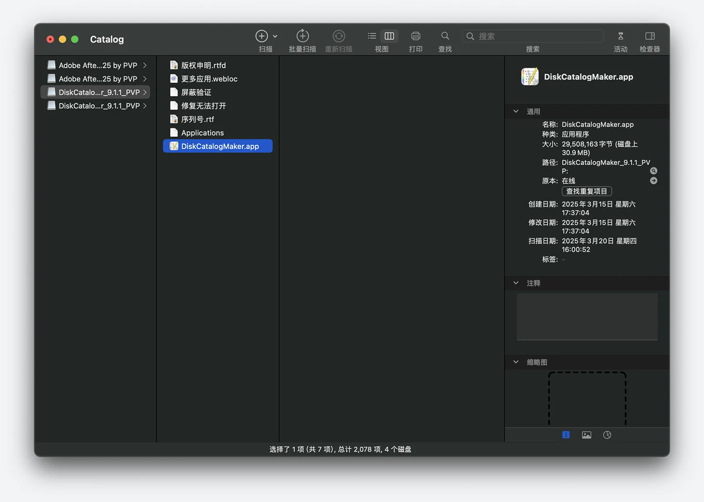The width and height of the screenshot is (704, 502).
Task: Select the second Adobe Afte...25 by PVP catalog
Action: tap(95, 79)
